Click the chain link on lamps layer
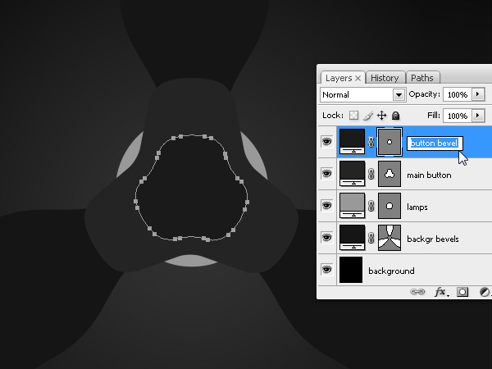 pyautogui.click(x=371, y=206)
